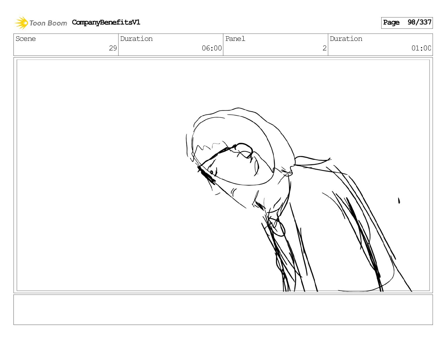The width and height of the screenshot is (447, 345).
Task: Click scene number 29
Action: 113,48
